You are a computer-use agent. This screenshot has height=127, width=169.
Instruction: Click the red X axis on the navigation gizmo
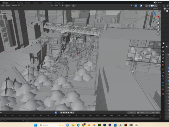click(158, 17)
